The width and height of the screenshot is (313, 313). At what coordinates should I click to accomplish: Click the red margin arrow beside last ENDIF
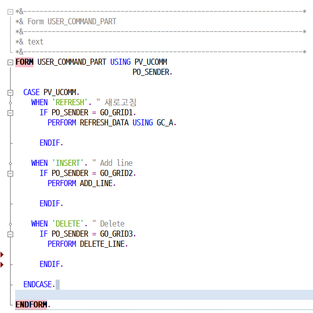(2, 264)
